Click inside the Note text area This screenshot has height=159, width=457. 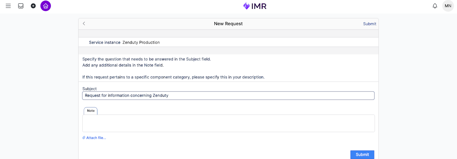click(228, 123)
